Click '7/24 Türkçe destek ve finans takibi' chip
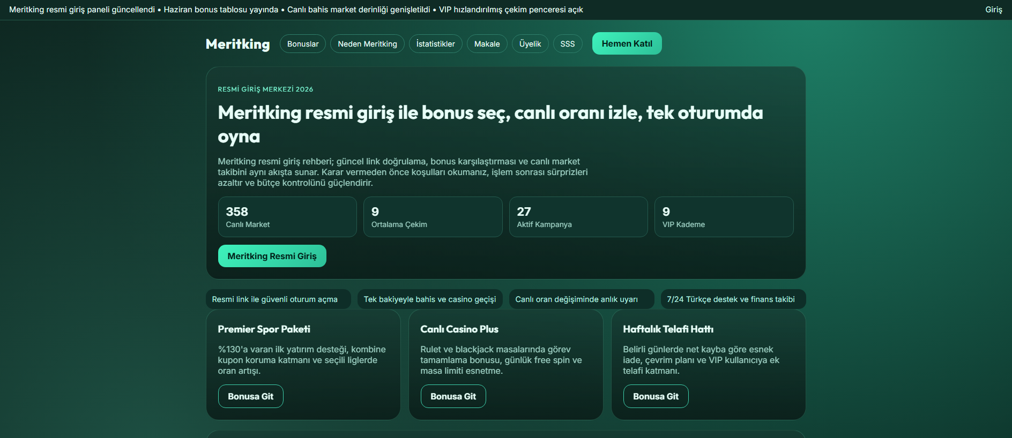 (733, 299)
